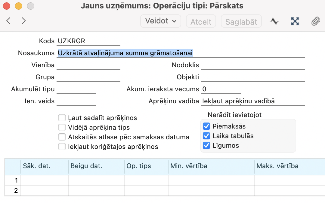Click the expand fullscreen arrows icon
325x203 pixels.
295,21
